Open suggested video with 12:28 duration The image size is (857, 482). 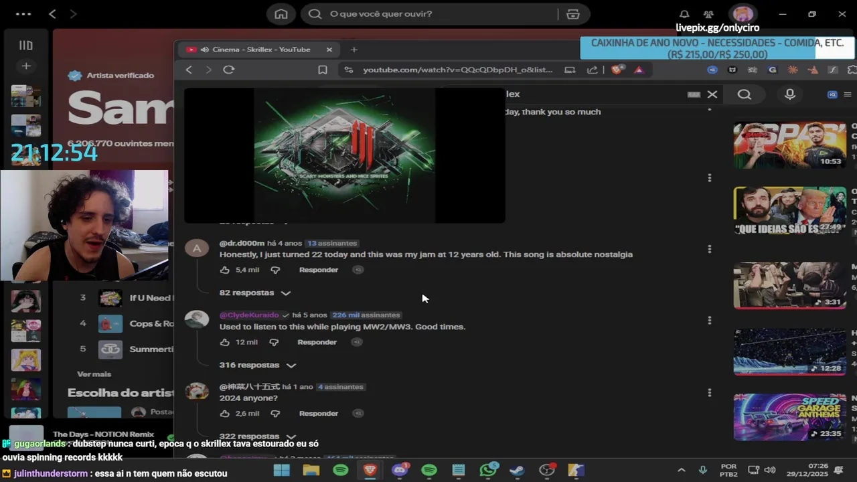(789, 351)
